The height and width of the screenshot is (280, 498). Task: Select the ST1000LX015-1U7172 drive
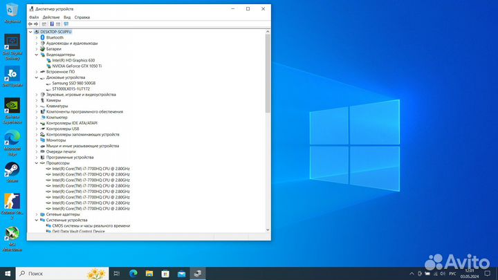pyautogui.click(x=71, y=89)
